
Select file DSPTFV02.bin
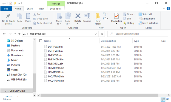[x=55, y=47]
